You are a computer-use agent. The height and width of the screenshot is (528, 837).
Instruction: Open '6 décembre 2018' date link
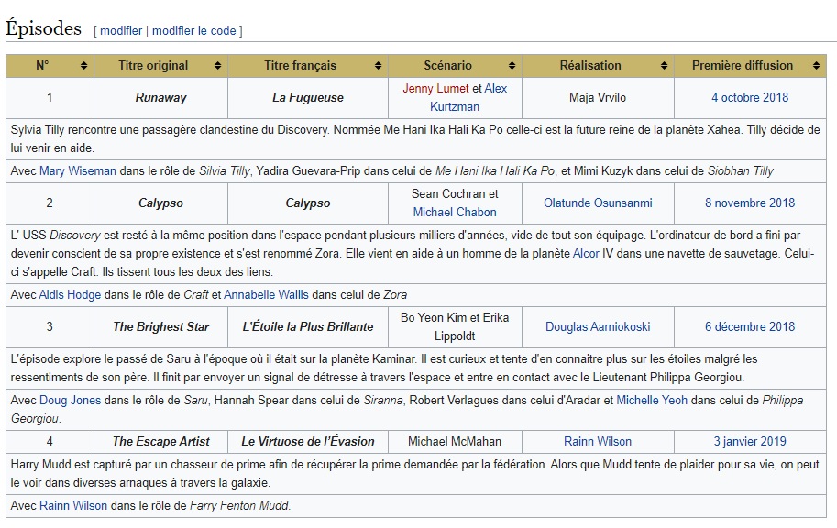click(750, 326)
